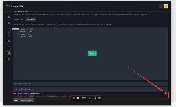The height and width of the screenshot is (107, 176).
Task: Click the recording timer display
Action: 84,98
